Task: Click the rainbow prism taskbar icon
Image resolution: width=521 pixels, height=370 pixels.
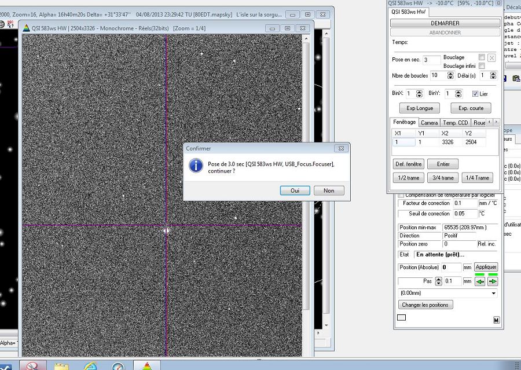Action: pos(147,366)
